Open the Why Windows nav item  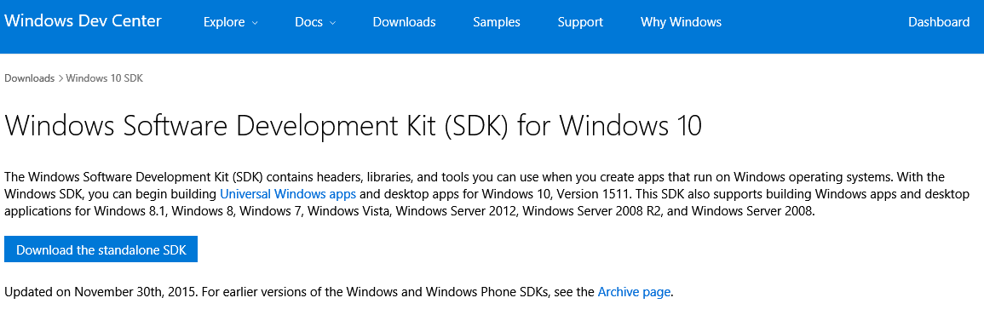click(681, 22)
